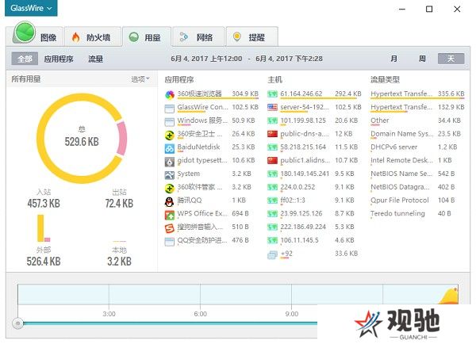Image resolution: width=476 pixels, height=344 pixels.
Task: Set time range to 周 (week)
Action: pyautogui.click(x=422, y=58)
